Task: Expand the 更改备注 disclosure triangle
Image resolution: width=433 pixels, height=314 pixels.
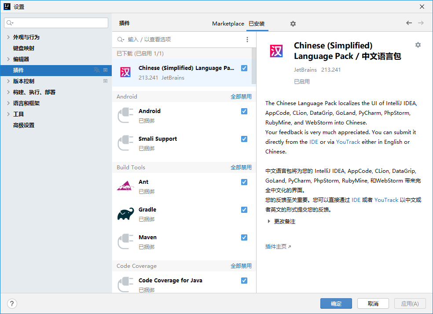Action: point(269,221)
